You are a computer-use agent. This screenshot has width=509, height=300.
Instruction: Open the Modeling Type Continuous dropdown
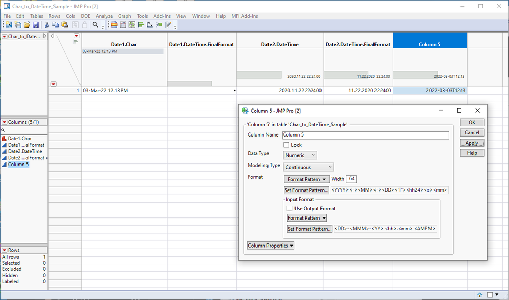click(x=309, y=167)
